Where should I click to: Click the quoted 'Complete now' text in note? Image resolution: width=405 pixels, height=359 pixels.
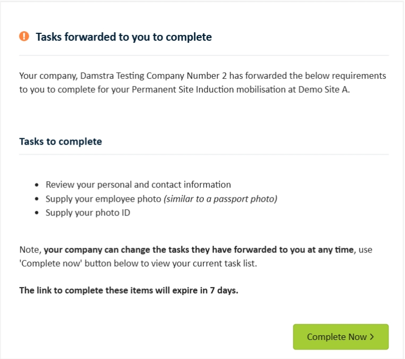51,264
